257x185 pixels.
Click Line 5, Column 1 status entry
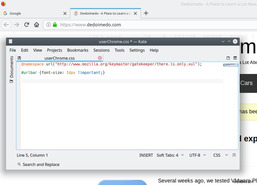[x=32, y=155]
